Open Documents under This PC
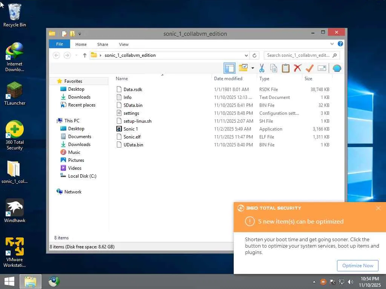 pos(80,136)
